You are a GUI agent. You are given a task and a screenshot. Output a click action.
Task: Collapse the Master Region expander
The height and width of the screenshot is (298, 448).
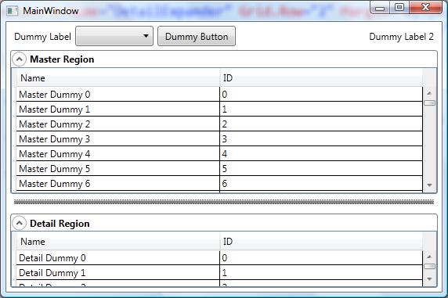click(x=19, y=59)
